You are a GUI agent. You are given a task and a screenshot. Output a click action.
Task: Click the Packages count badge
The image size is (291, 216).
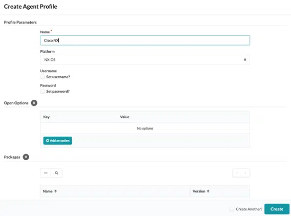[26, 157]
